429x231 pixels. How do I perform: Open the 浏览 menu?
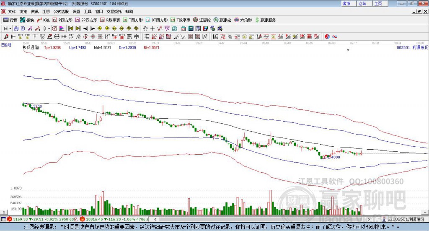tap(23, 11)
